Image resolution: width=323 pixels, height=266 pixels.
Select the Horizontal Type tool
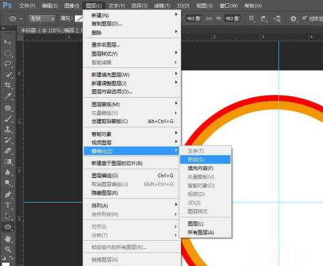8,205
